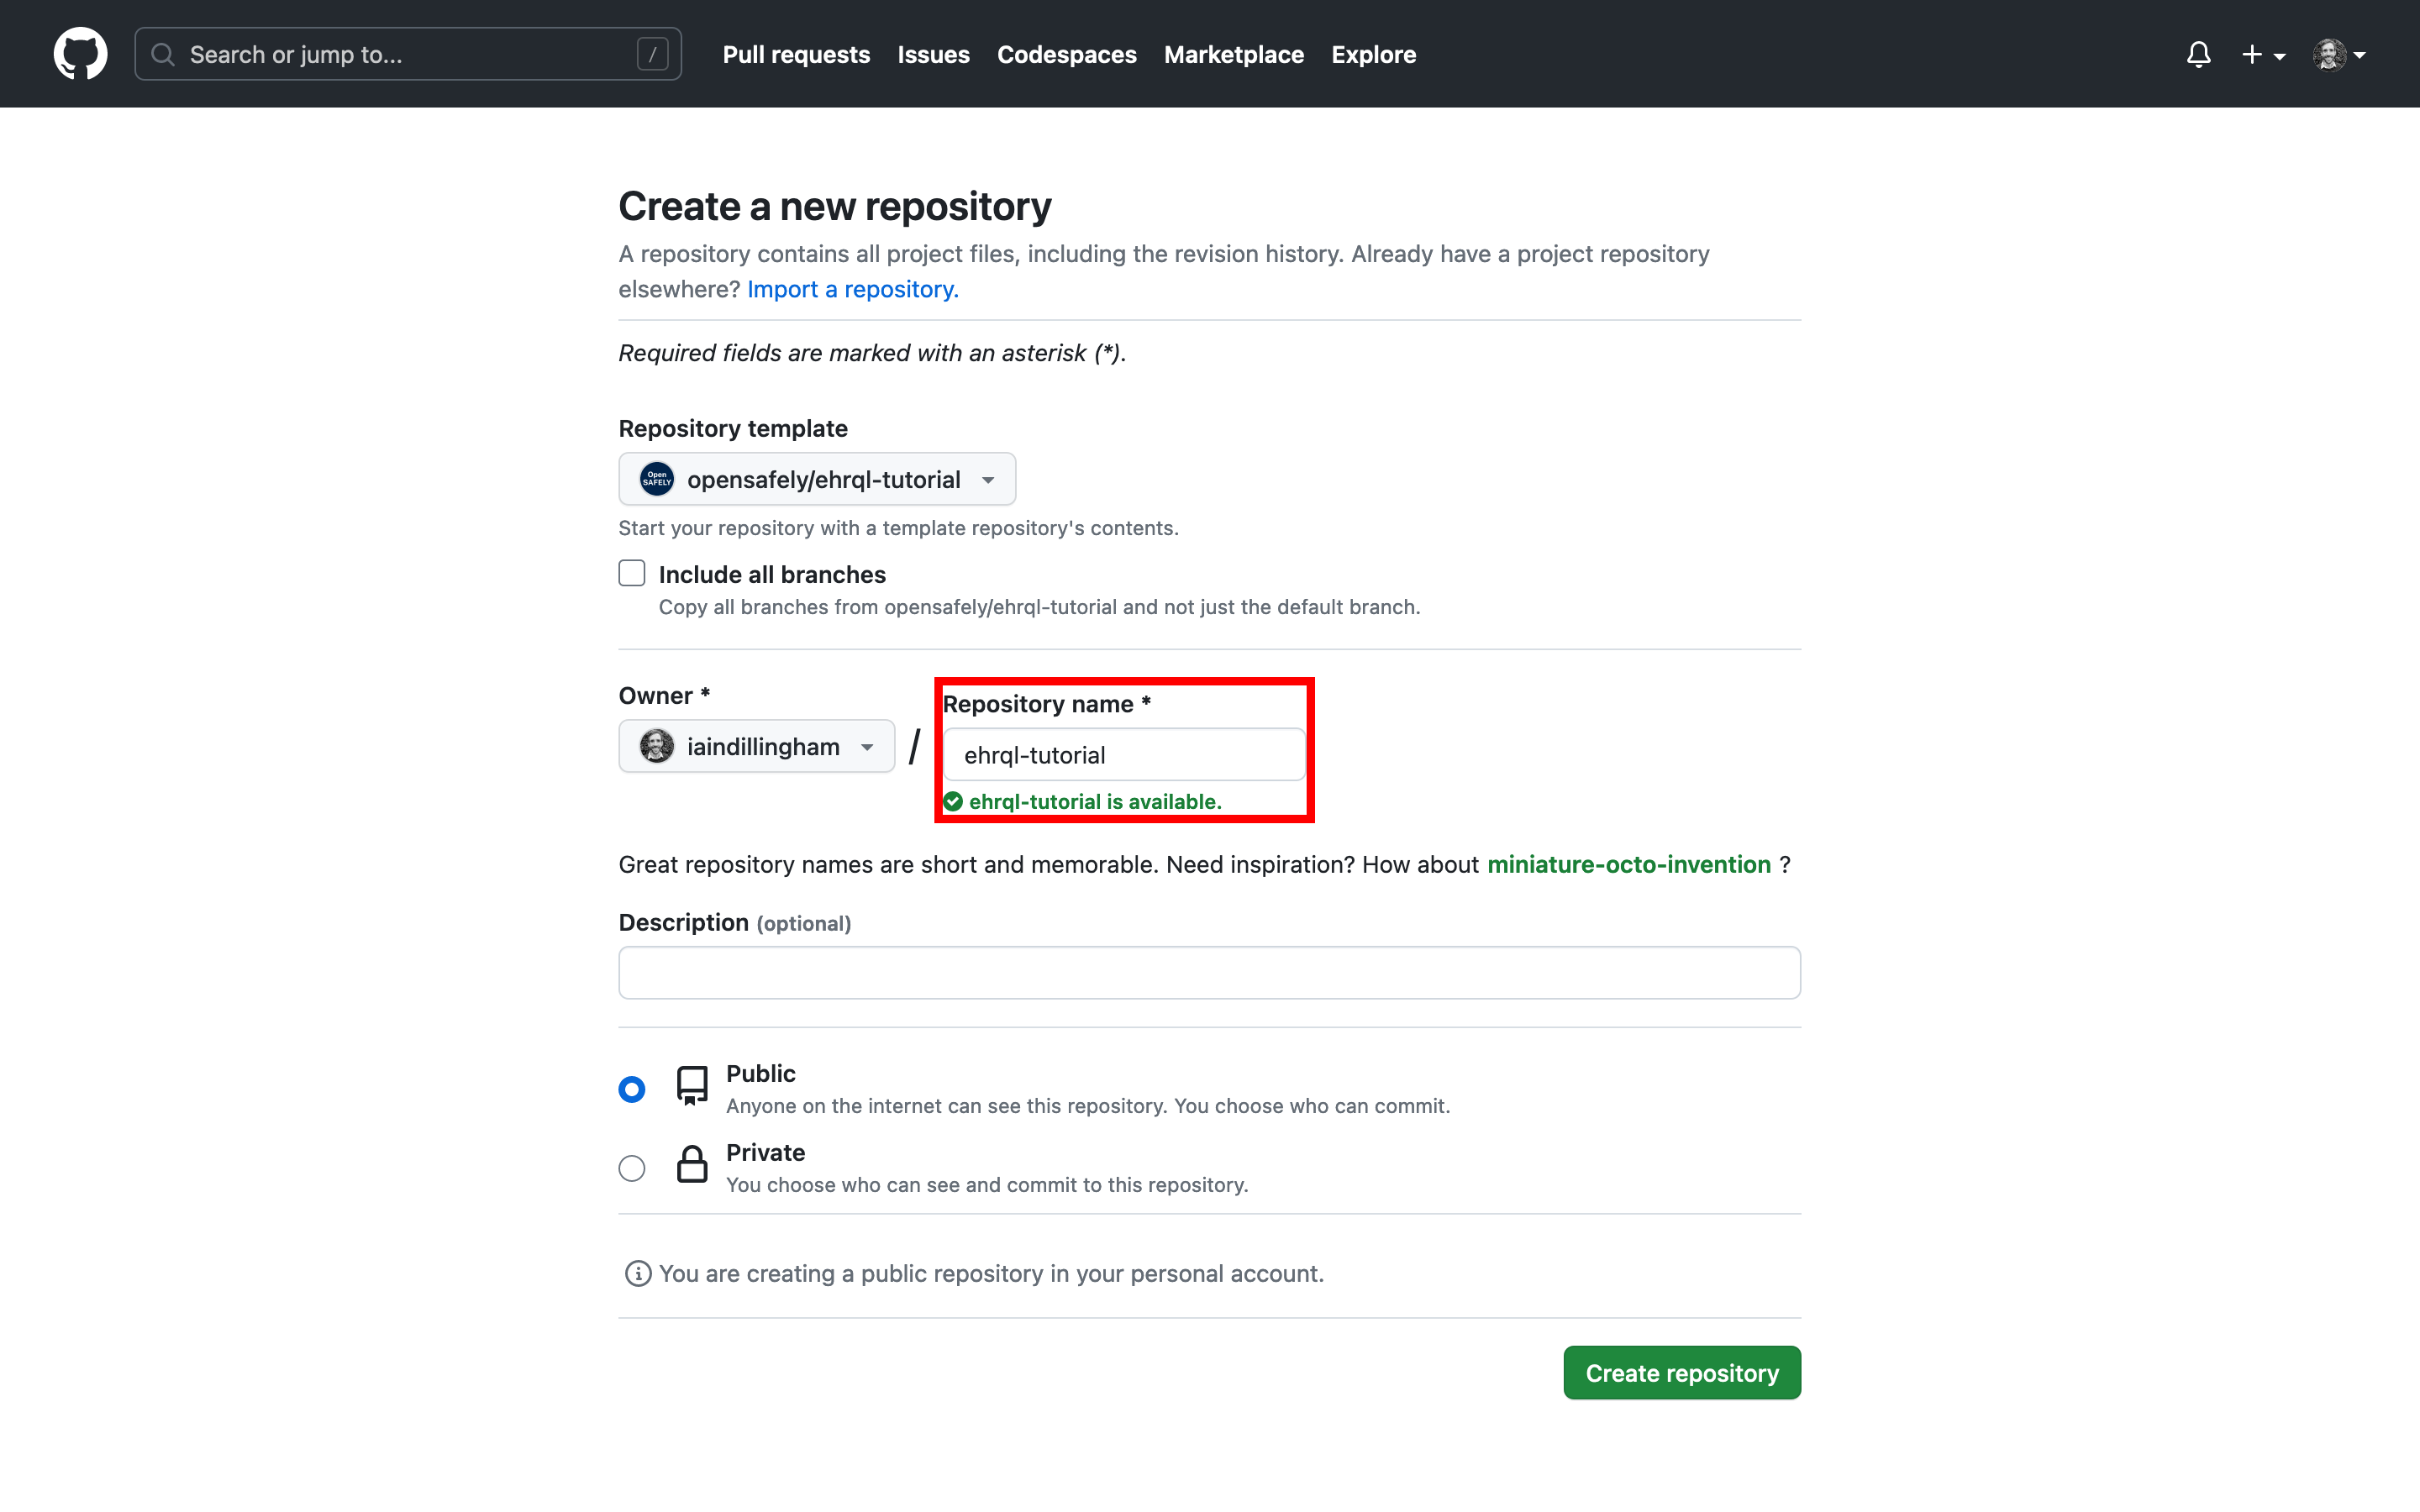This screenshot has height=1512, width=2420.
Task: Select the Private radio button
Action: (x=633, y=1165)
